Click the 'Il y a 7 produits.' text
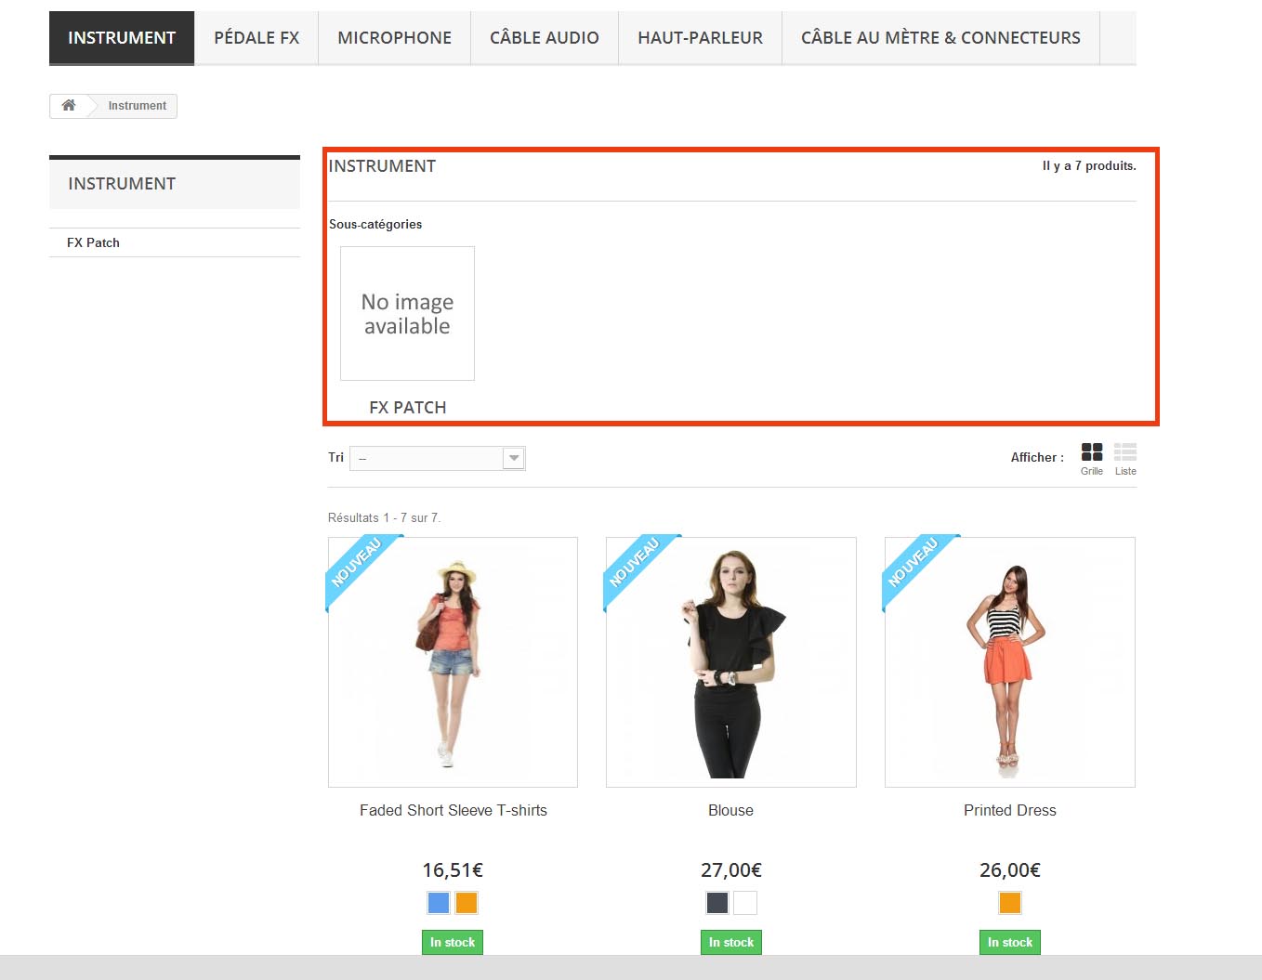 pos(1089,166)
